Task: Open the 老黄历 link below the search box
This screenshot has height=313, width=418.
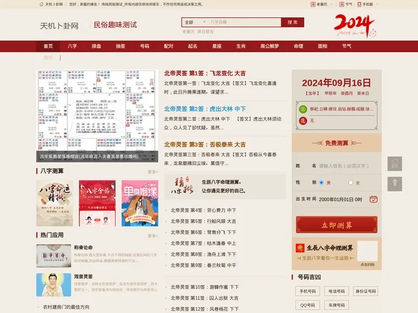Action: pos(188,32)
